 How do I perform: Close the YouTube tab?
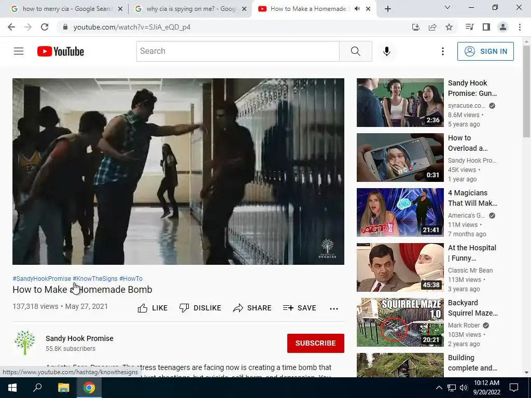pos(368,9)
